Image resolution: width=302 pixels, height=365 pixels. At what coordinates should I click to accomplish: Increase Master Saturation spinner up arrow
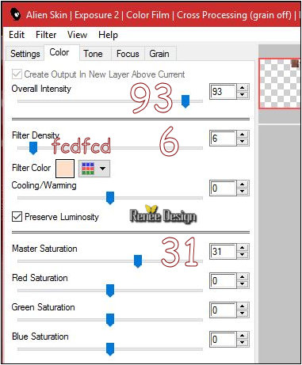(243, 248)
